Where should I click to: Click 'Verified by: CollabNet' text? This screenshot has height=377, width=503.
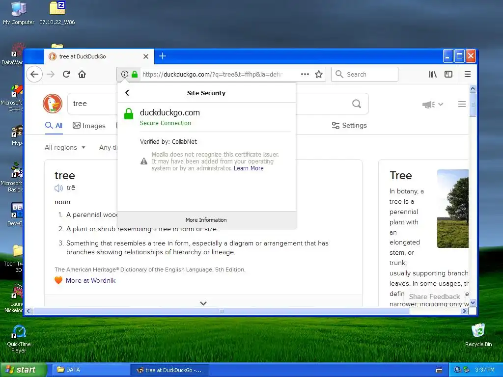click(168, 142)
